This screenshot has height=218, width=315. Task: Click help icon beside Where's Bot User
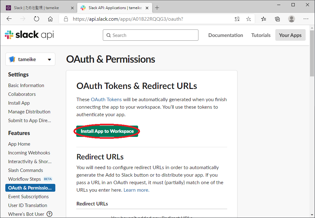pyautogui.click(x=49, y=214)
